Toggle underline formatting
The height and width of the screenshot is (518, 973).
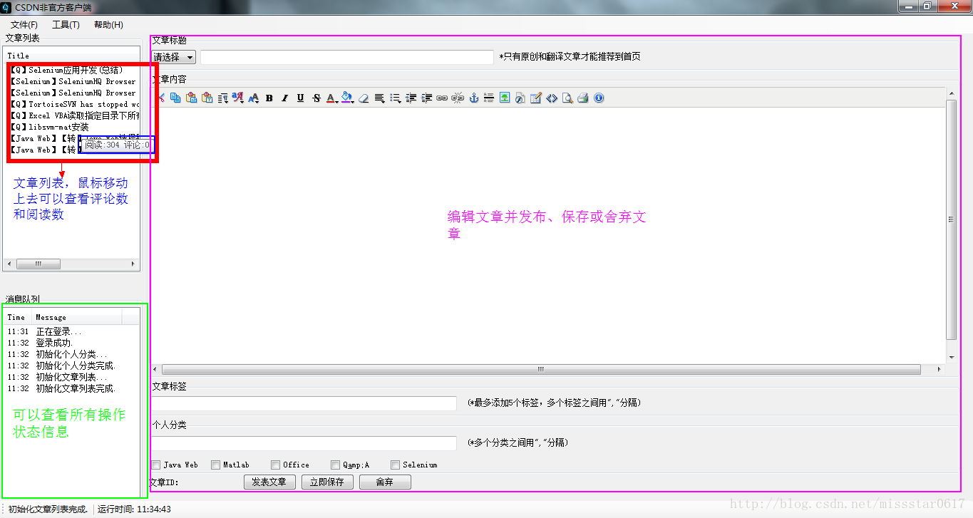click(x=301, y=98)
